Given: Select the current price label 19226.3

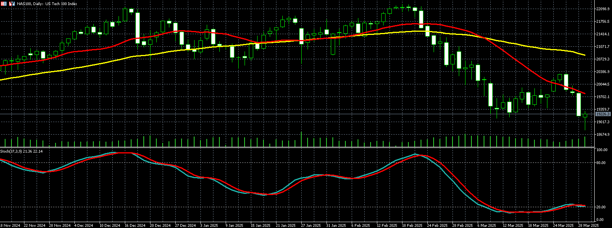Looking at the screenshot, I should [602, 114].
